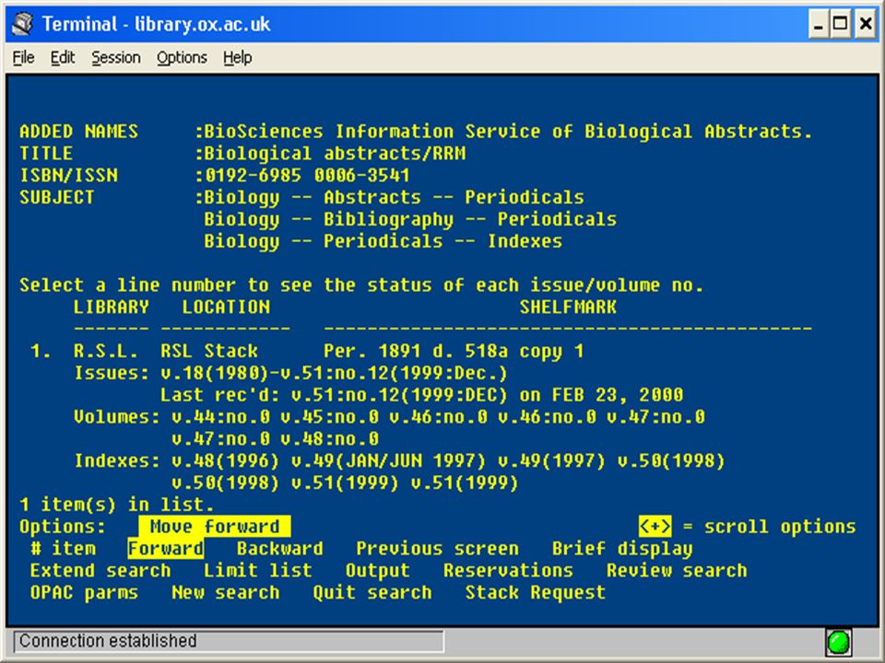885x663 pixels.
Task: Click 'Biology -- Bibliography -- Periodicals' subject
Action: tap(410, 219)
